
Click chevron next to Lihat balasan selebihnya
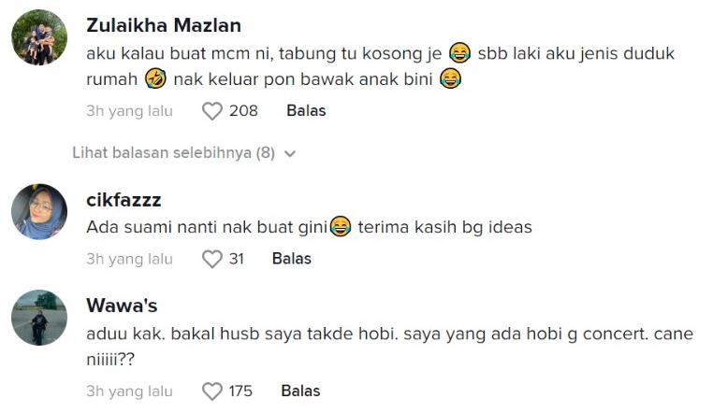[x=290, y=154]
